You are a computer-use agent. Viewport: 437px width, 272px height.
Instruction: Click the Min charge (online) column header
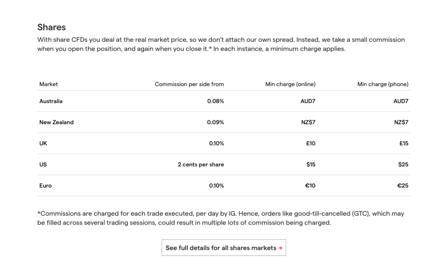click(x=291, y=84)
